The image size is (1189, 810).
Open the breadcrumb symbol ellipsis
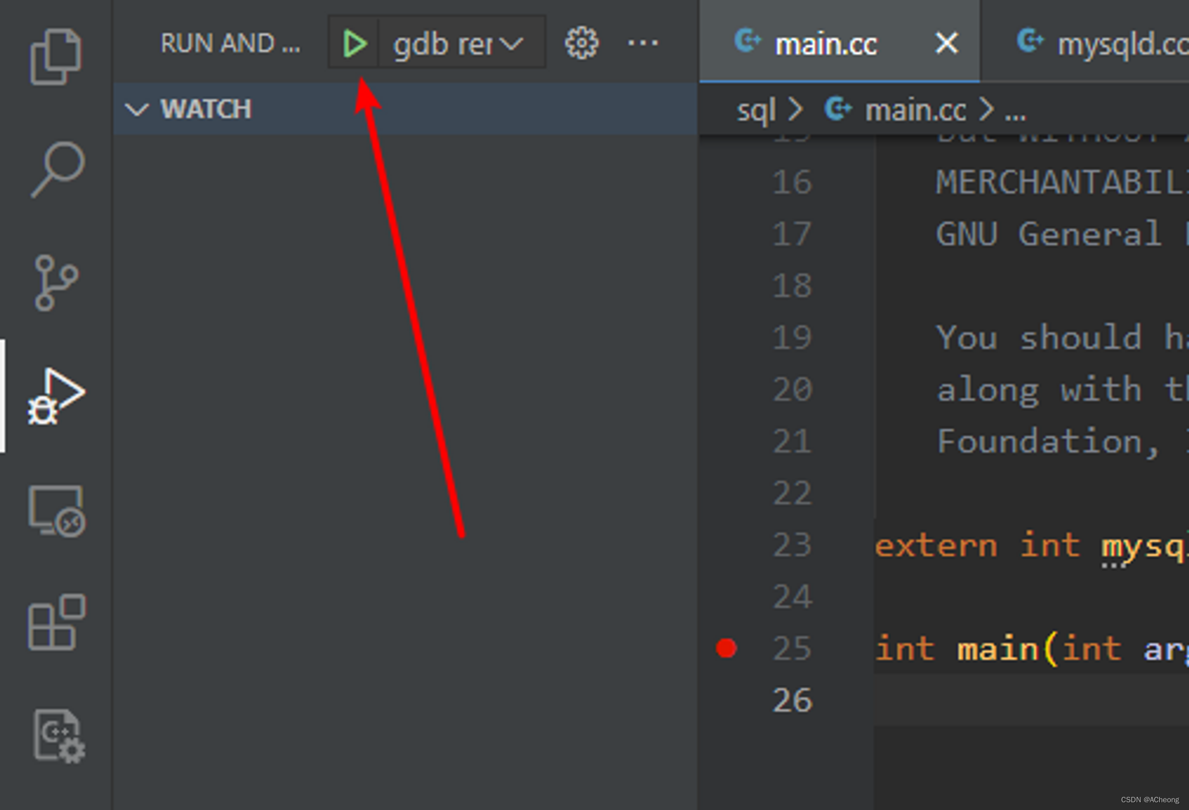click(1015, 113)
